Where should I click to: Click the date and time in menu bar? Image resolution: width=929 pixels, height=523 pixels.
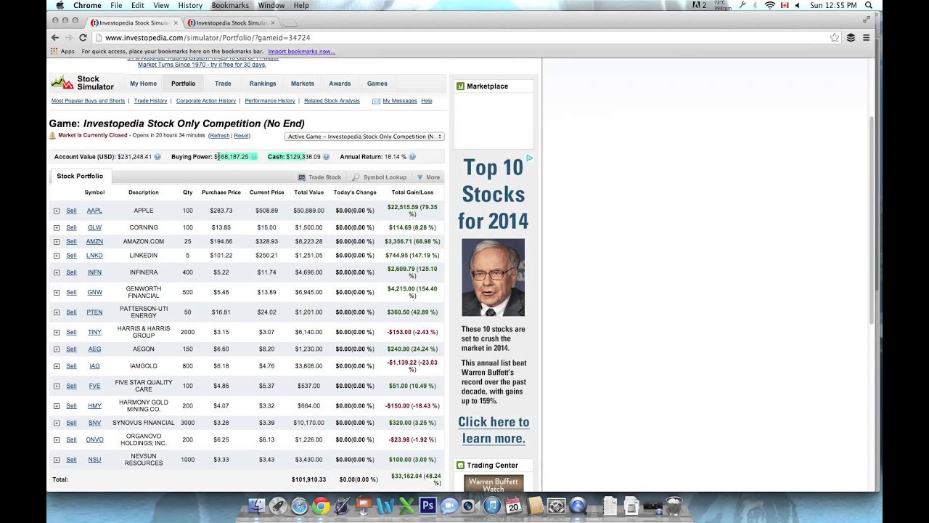click(833, 5)
